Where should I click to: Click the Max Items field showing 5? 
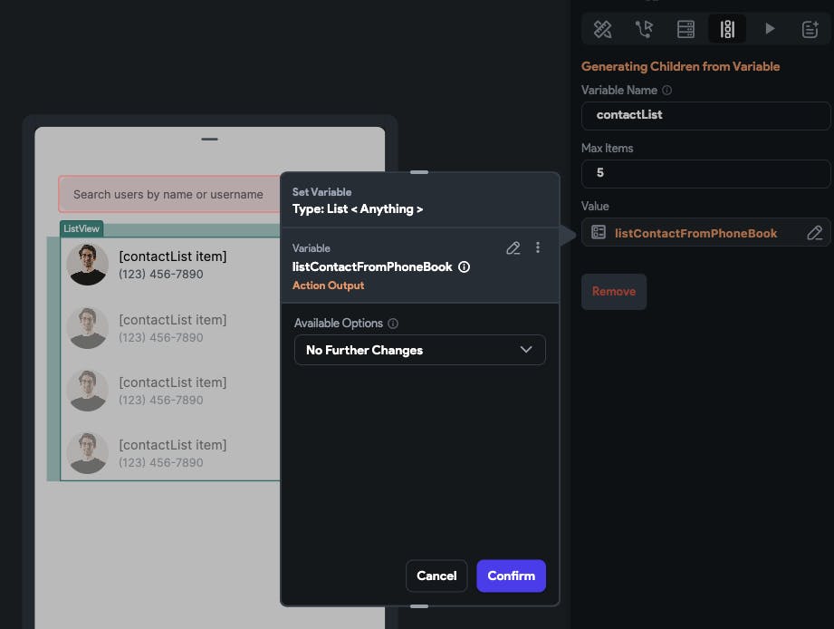(705, 173)
